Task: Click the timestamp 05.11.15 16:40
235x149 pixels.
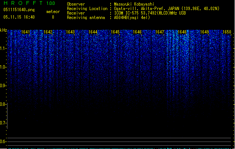Action: (x=19, y=17)
